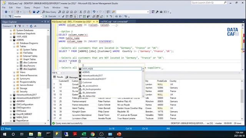Screen dimensions: 246x138
Task: Expand the Views folder node
Action: click(x=14, y=72)
